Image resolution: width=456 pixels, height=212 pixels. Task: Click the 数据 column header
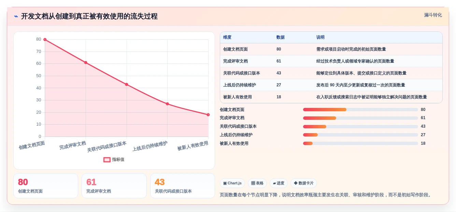tap(281, 37)
